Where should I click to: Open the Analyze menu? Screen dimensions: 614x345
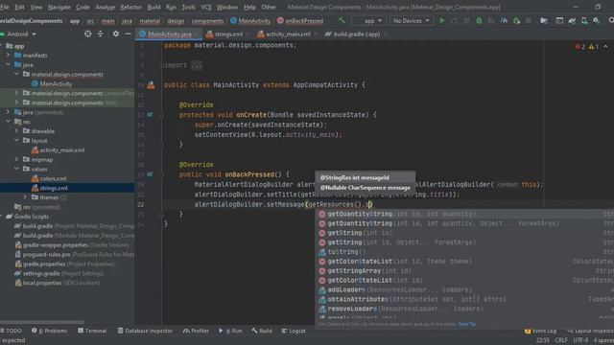tap(106, 7)
